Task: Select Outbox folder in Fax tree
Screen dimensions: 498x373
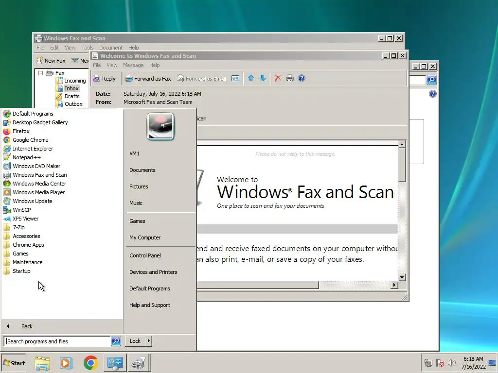Action: coord(70,104)
